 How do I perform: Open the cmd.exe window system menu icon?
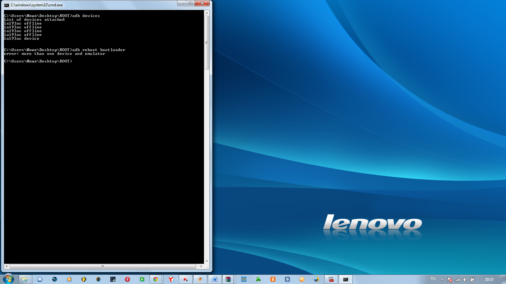pyautogui.click(x=6, y=5)
